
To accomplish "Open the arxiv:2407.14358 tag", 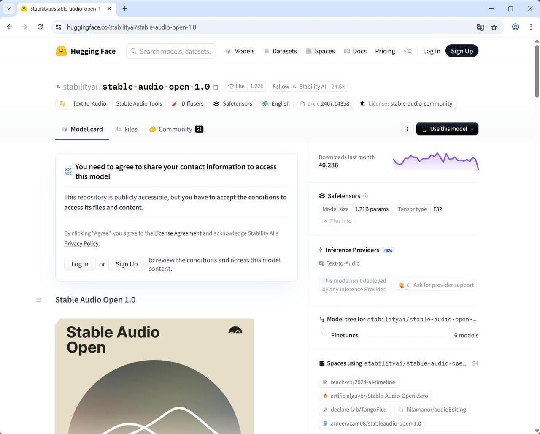I will 325,103.
